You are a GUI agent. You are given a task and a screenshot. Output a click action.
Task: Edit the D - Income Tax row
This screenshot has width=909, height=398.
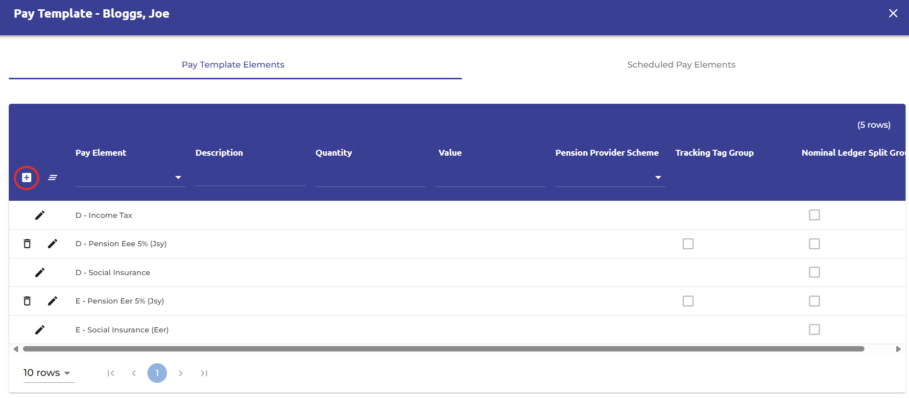[40, 215]
